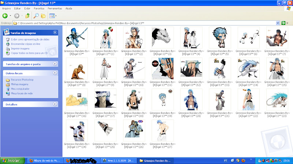This screenshot has width=293, height=164.
Task: Open the Arquivo menu
Action: (6, 8)
